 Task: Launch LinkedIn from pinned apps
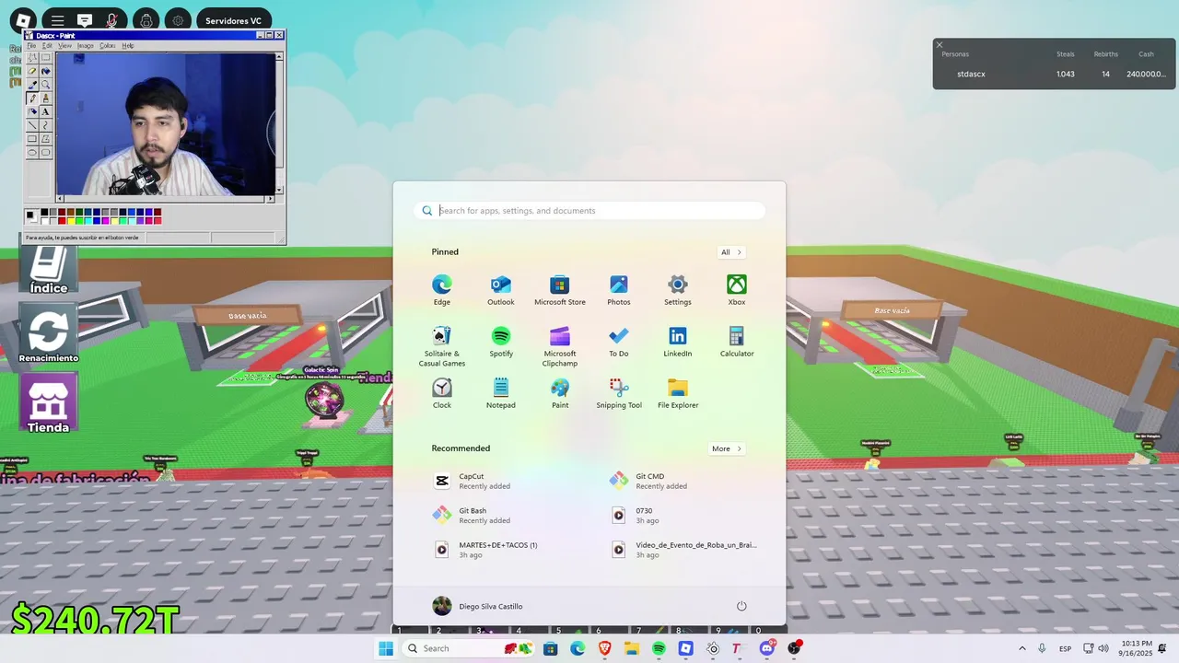678,341
